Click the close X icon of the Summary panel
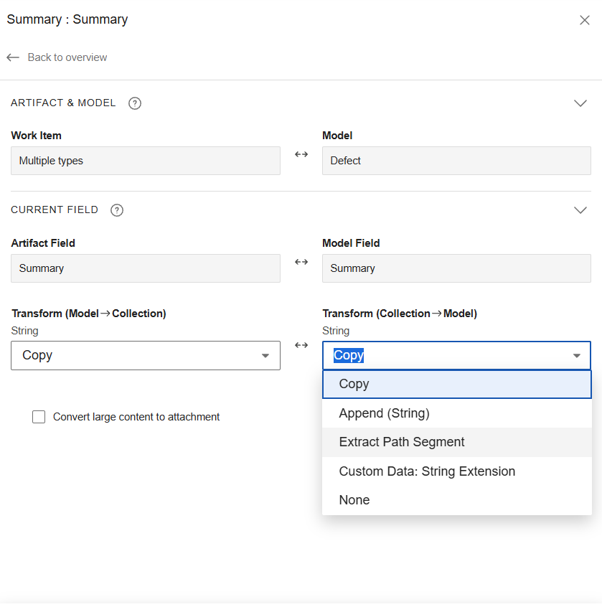Screen dimensions: 602x607 point(584,20)
